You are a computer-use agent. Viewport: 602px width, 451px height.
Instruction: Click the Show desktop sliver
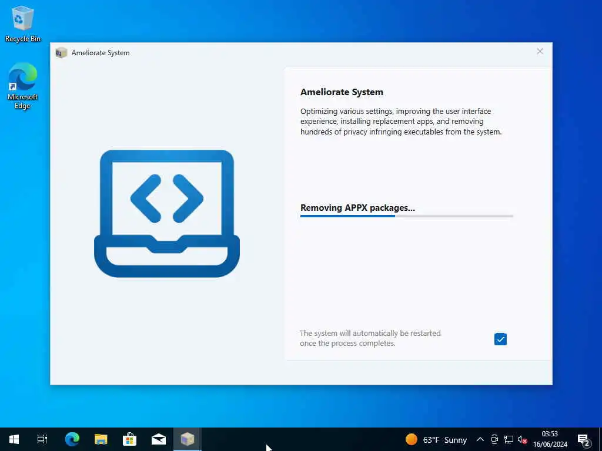600,439
